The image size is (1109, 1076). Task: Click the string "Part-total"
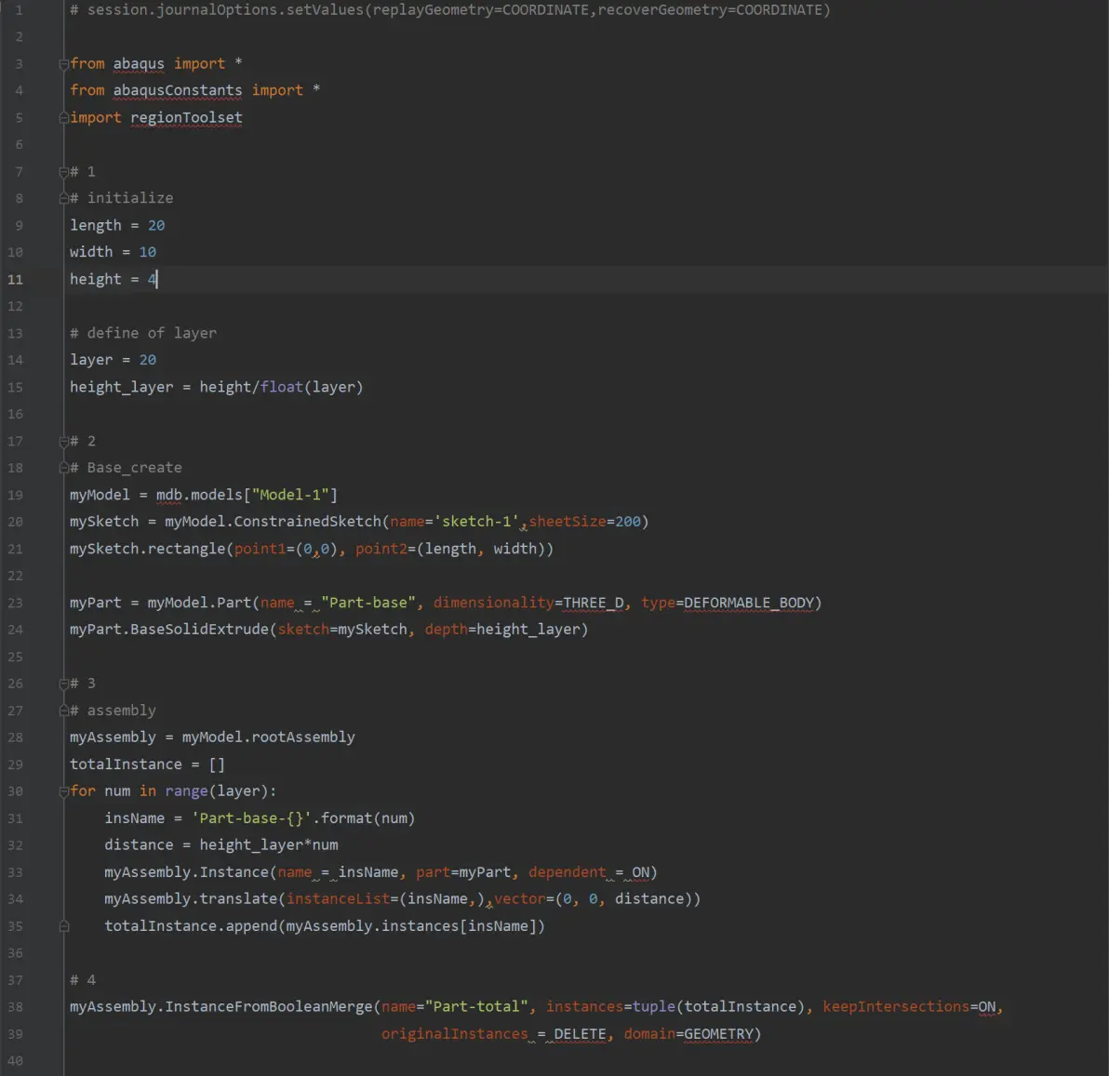click(x=476, y=1007)
